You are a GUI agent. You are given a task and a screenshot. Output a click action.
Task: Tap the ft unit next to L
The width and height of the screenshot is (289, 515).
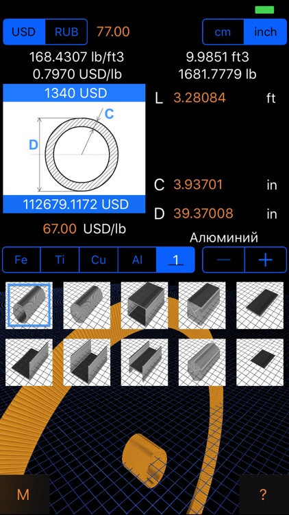coord(271,98)
